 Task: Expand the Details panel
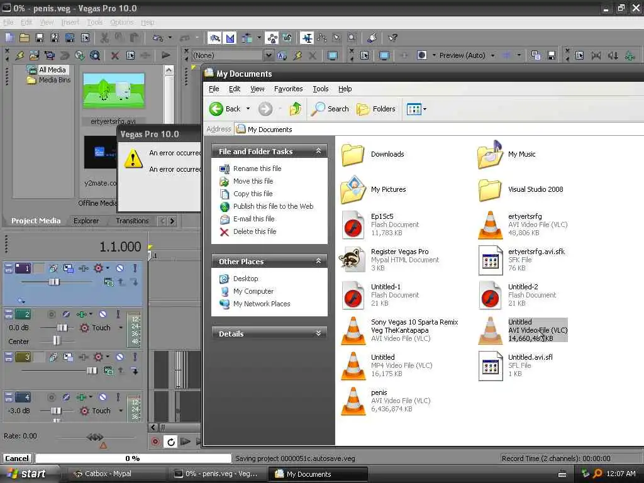point(318,333)
